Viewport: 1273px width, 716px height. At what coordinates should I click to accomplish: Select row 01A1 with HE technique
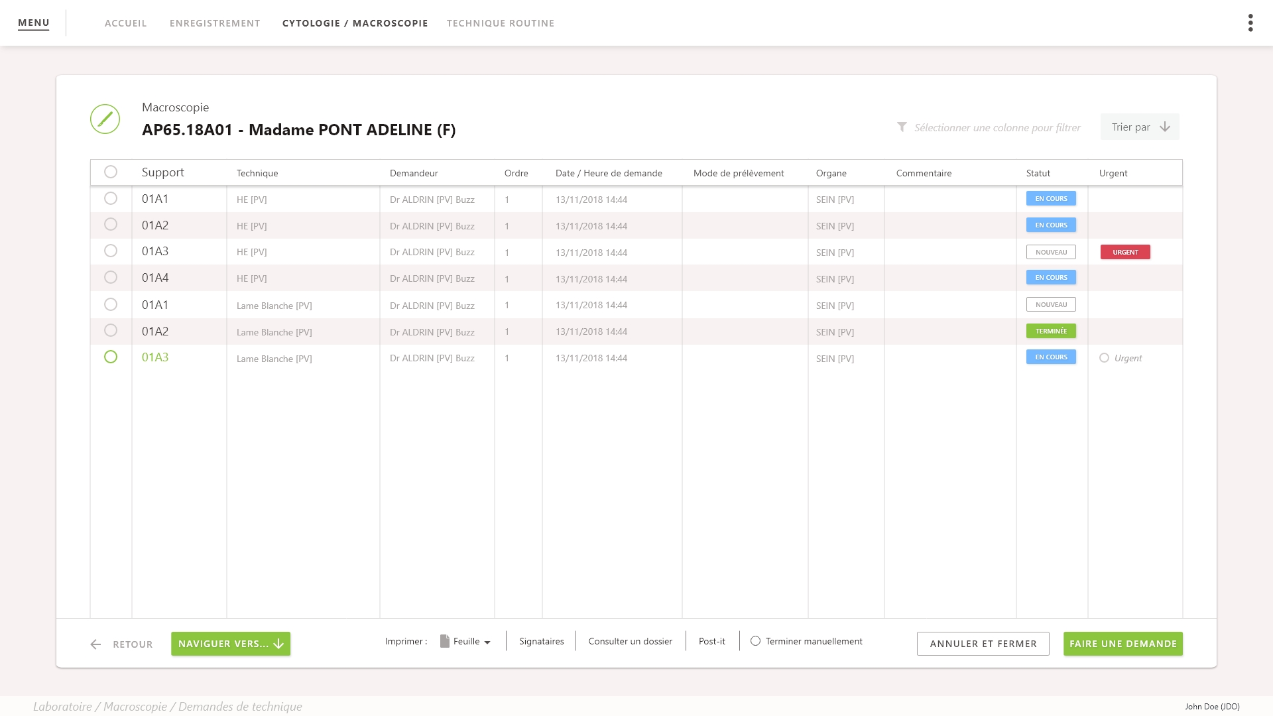click(111, 198)
